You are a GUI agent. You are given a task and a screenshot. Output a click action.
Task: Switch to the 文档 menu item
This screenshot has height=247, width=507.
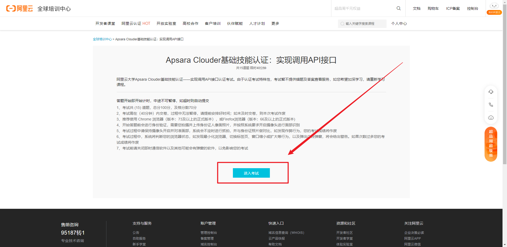coord(416,8)
